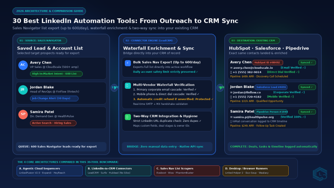Click the Automatic credit refund if unverified line
334x188 pixels.
(173, 99)
